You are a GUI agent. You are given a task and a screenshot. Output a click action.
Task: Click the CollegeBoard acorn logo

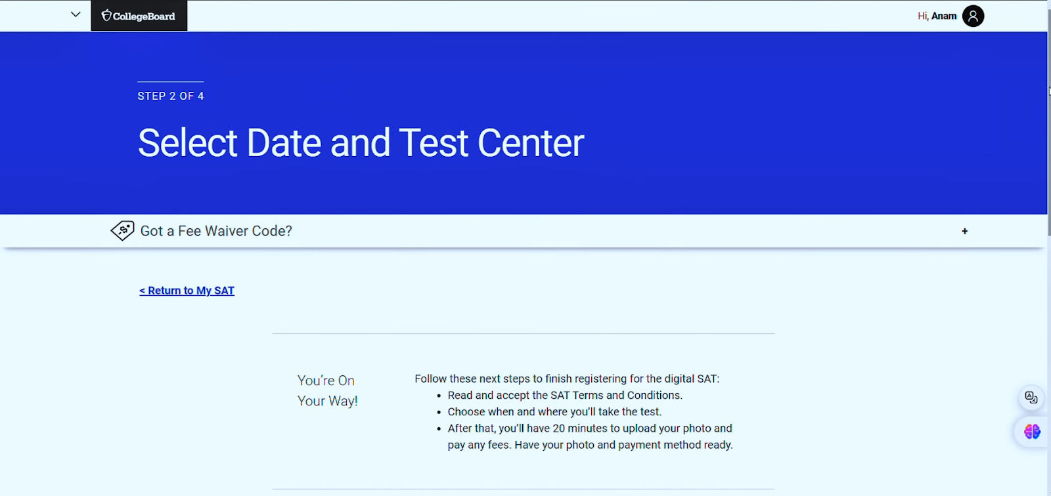(x=106, y=15)
